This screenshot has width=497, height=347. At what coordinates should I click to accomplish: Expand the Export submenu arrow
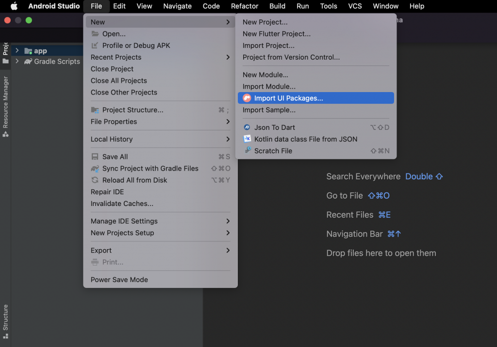pos(228,251)
